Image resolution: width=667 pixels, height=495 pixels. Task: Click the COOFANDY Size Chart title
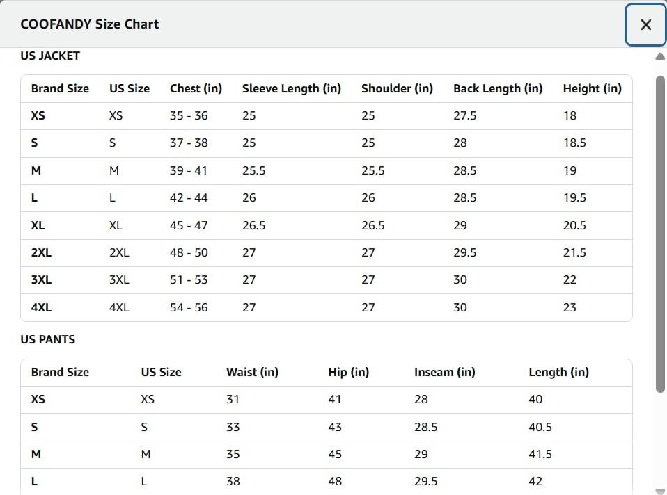click(x=90, y=24)
